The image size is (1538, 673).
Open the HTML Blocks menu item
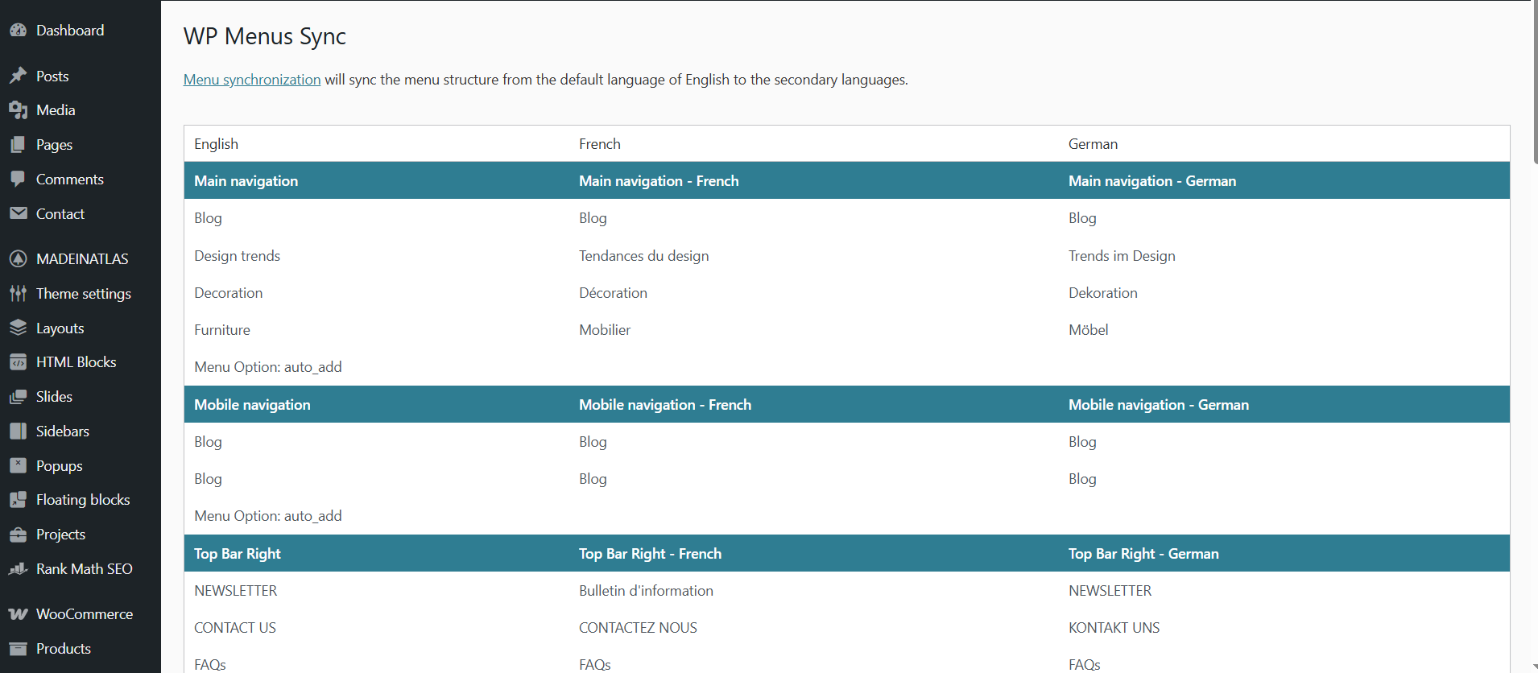click(x=76, y=362)
